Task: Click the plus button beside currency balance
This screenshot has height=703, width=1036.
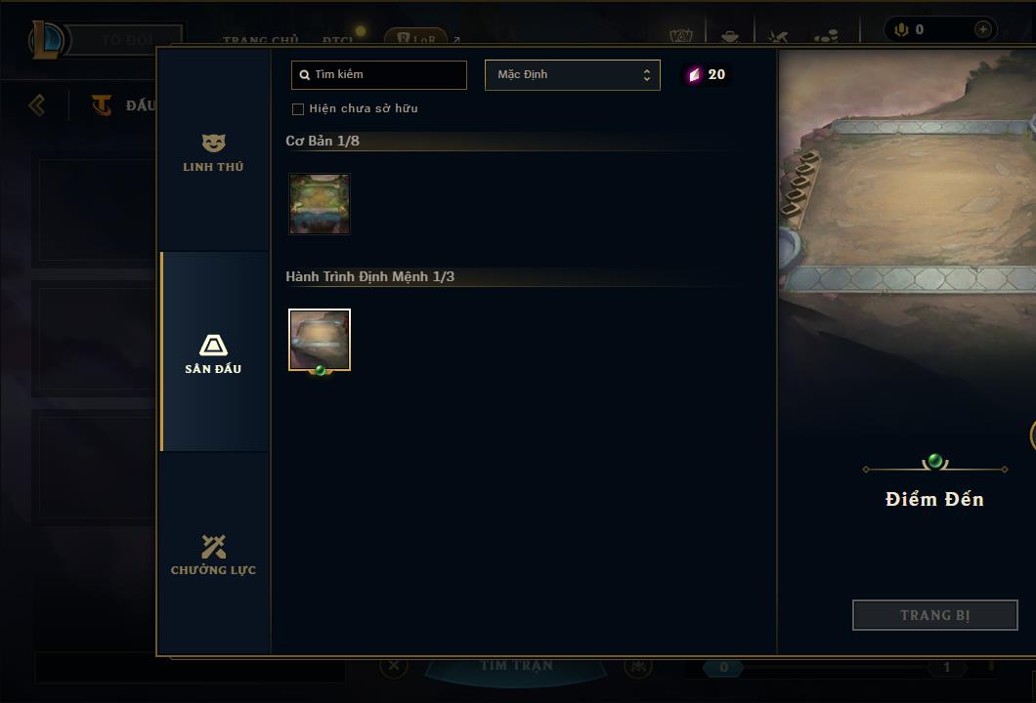Action: click(x=982, y=29)
